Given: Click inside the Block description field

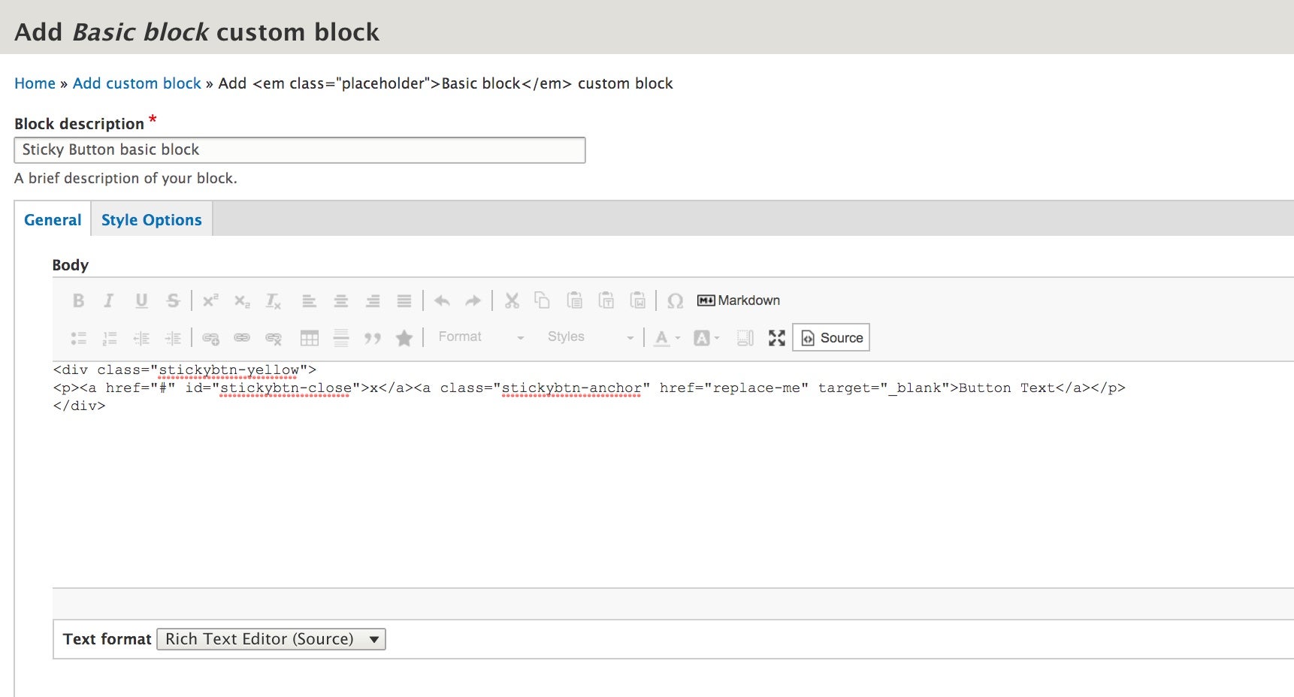Looking at the screenshot, I should (298, 149).
